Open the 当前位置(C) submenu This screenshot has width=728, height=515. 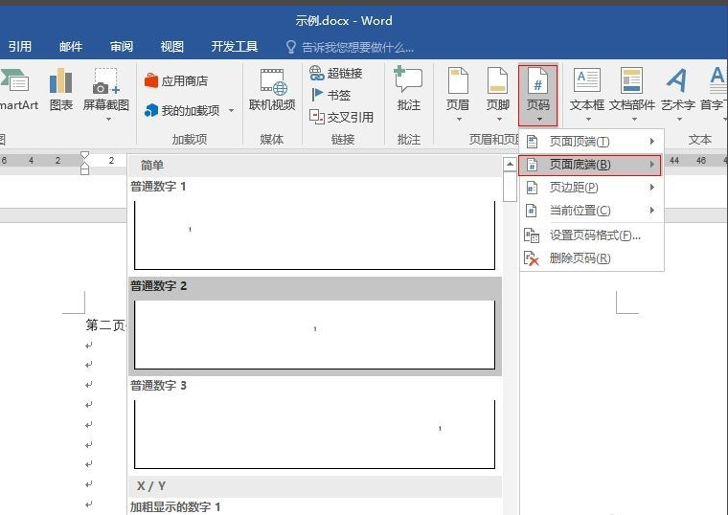[591, 211]
